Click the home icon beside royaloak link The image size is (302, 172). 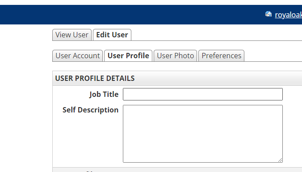(268, 14)
